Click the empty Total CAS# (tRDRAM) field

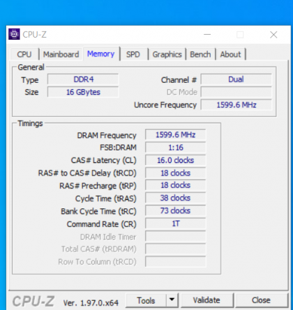176,249
